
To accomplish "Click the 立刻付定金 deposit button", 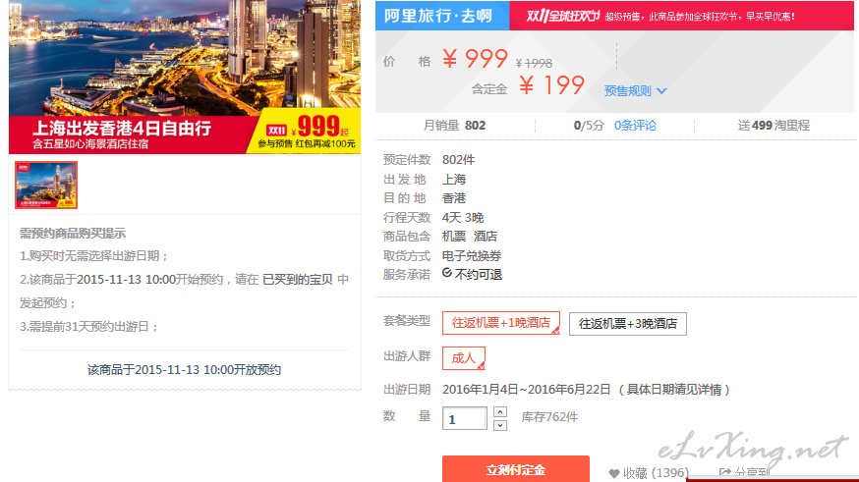I will tap(516, 469).
